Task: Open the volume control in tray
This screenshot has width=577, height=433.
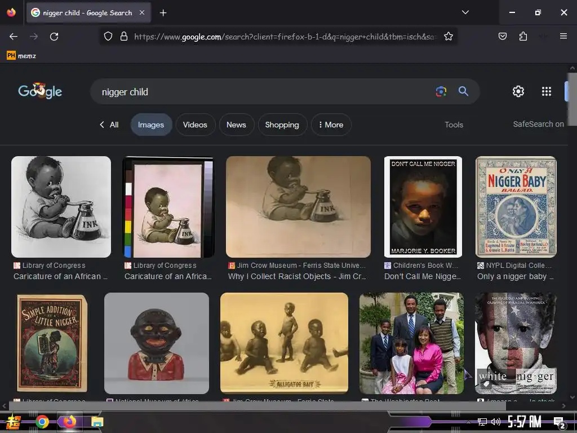Action: click(496, 422)
